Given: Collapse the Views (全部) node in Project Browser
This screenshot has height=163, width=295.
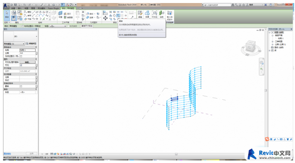Looking at the screenshot, I should pos(270,32).
